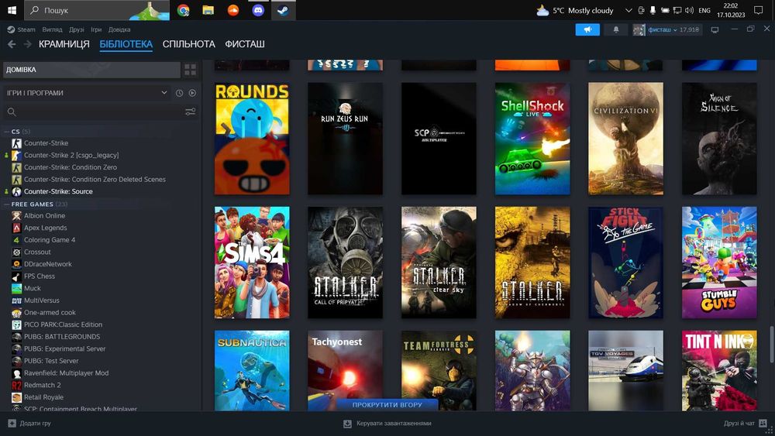Collapse the CS collection
Image resolution: width=775 pixels, height=436 pixels.
[6, 132]
